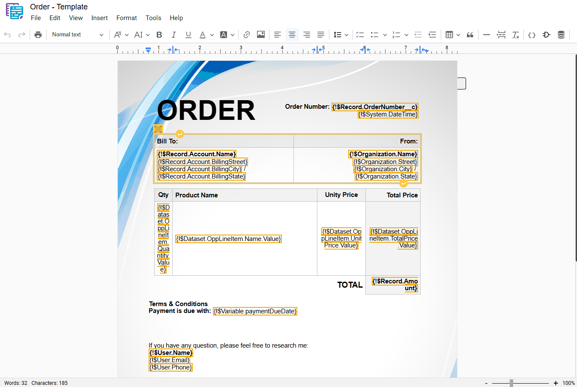Open the File menu
The image size is (577, 387).
point(36,18)
